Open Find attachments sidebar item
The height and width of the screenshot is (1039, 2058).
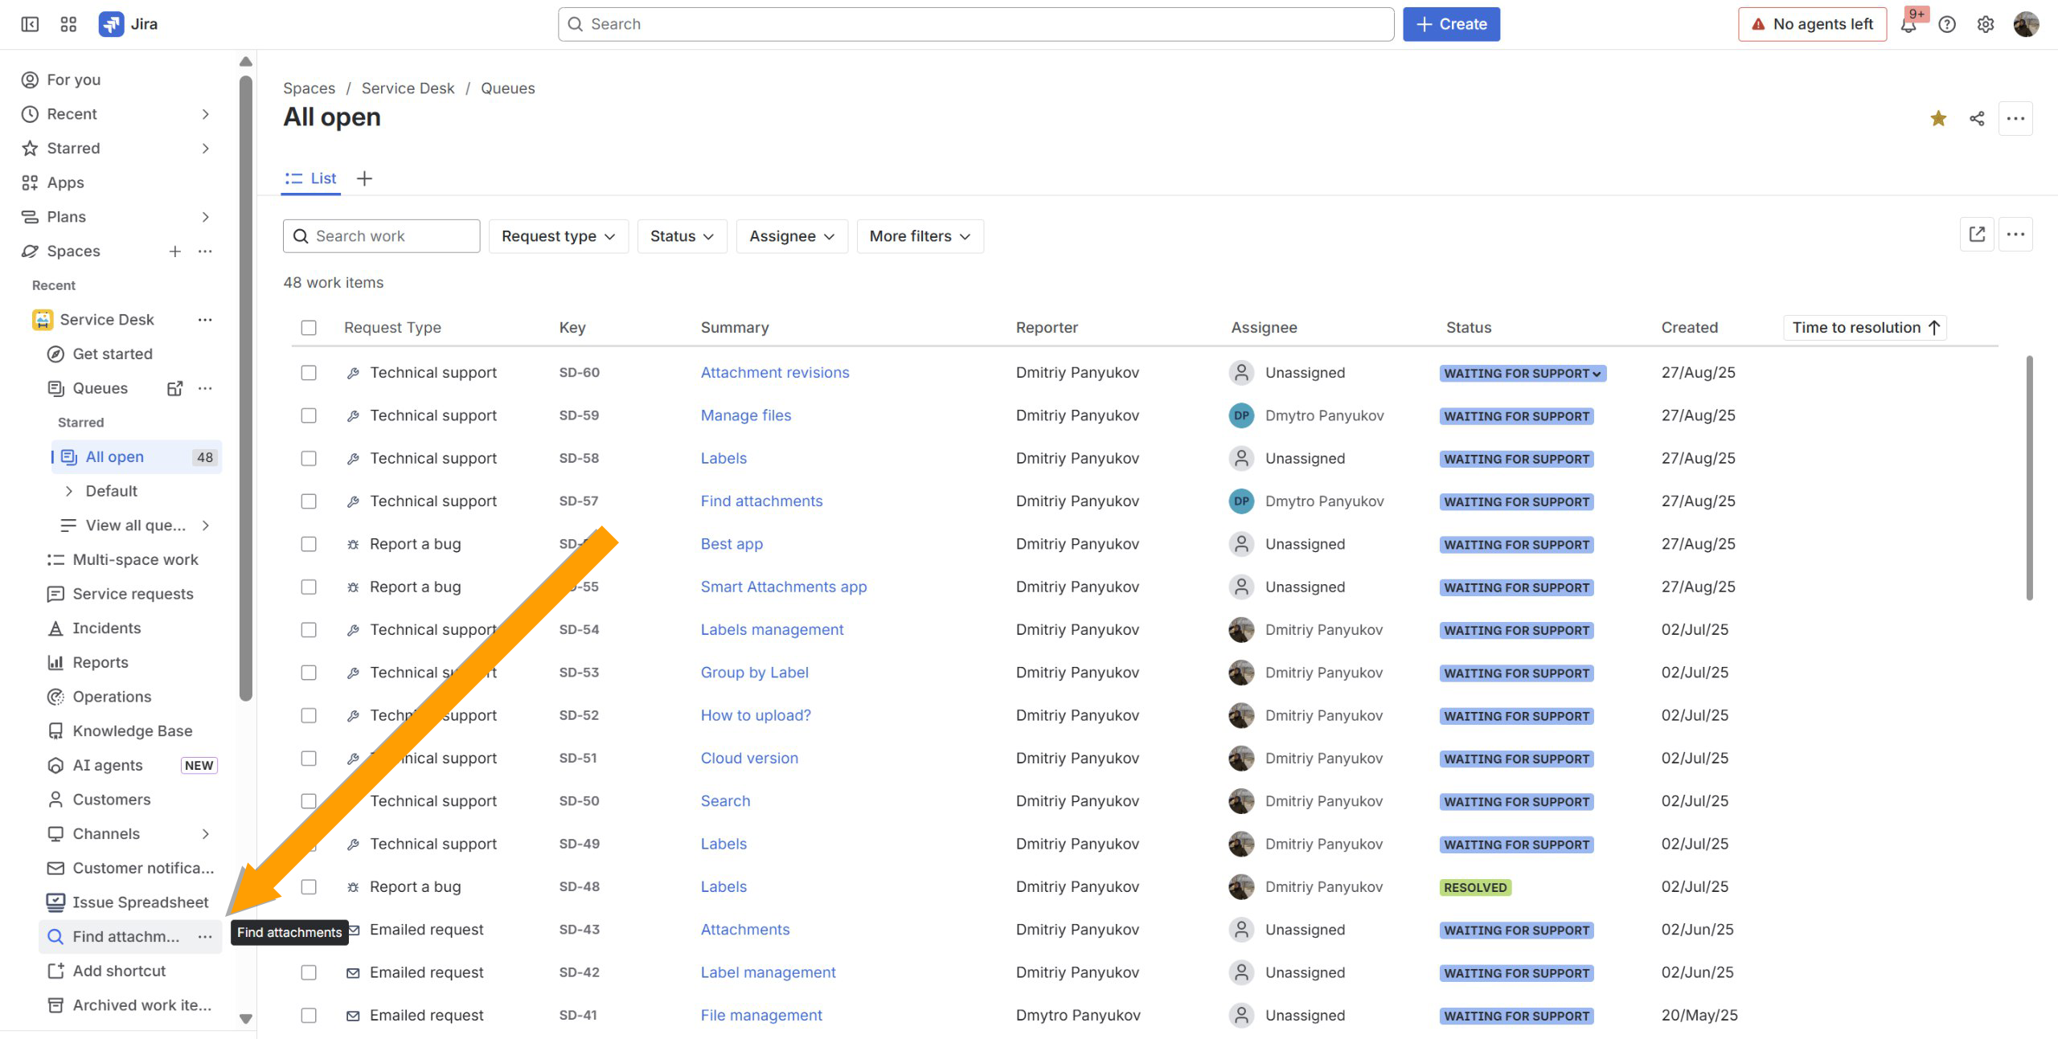point(126,936)
